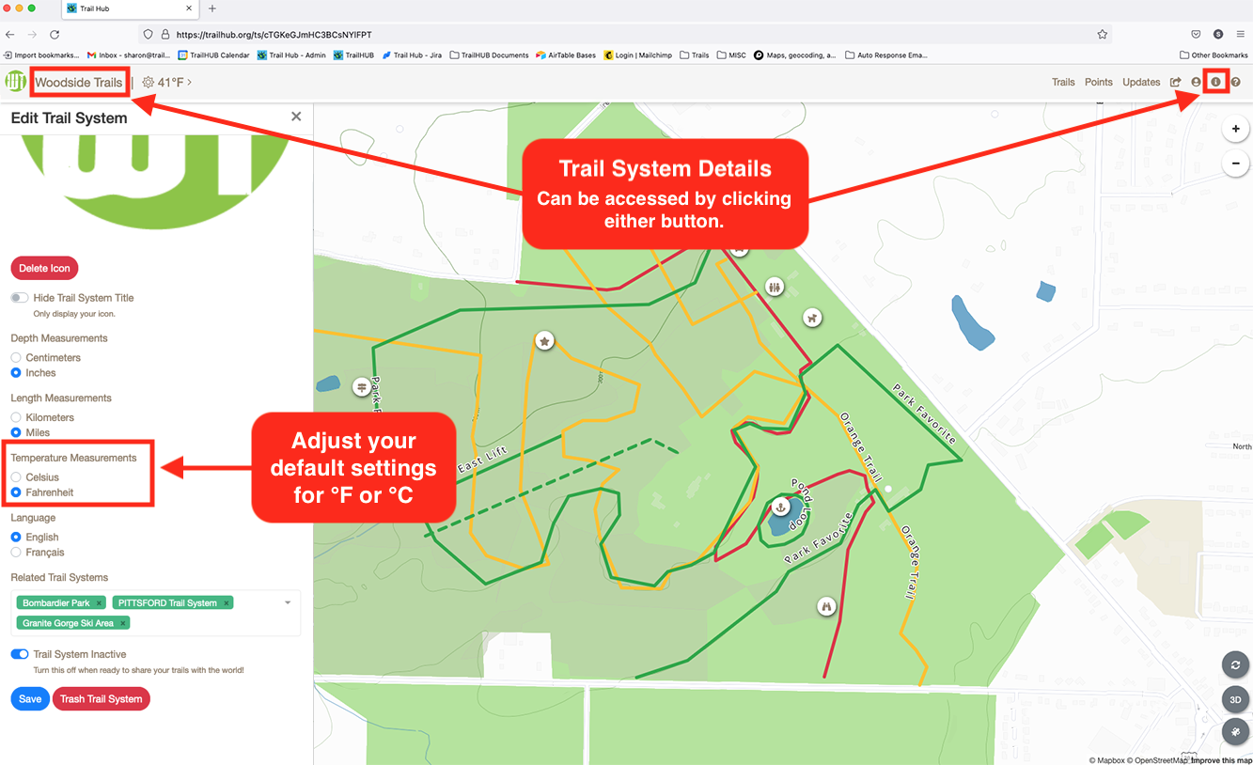Choose the Fahrenheit radio option
The image size is (1253, 765).
click(16, 492)
